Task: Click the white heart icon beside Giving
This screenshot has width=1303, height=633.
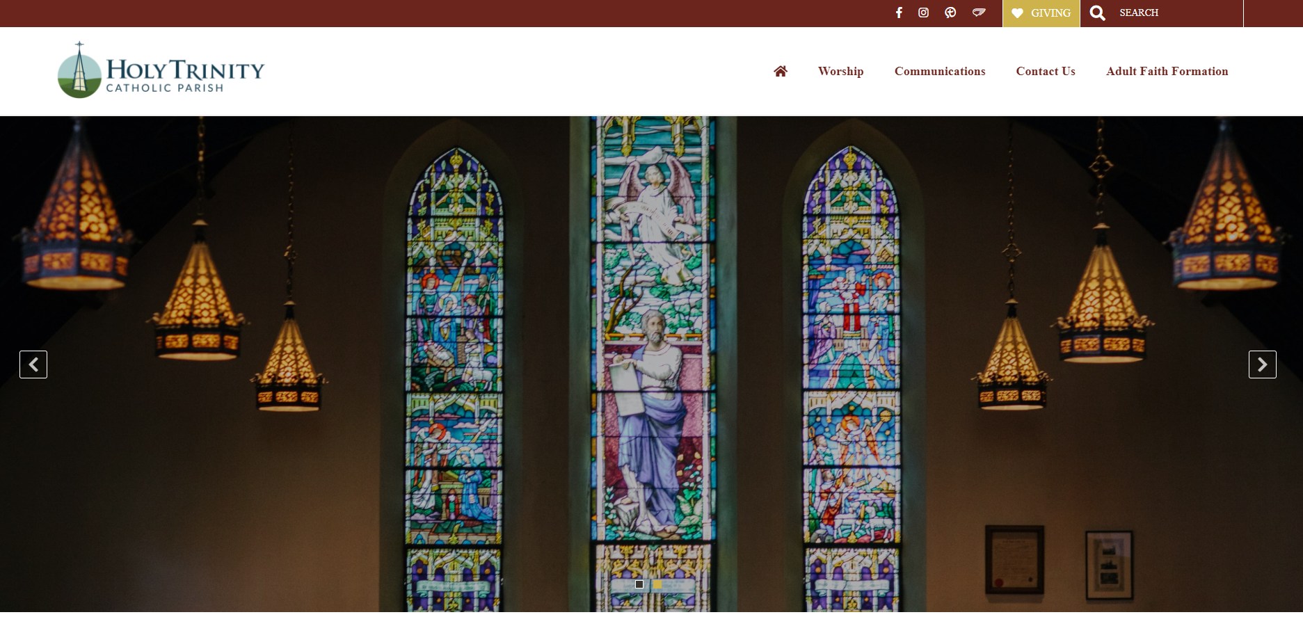Action: click(1017, 13)
